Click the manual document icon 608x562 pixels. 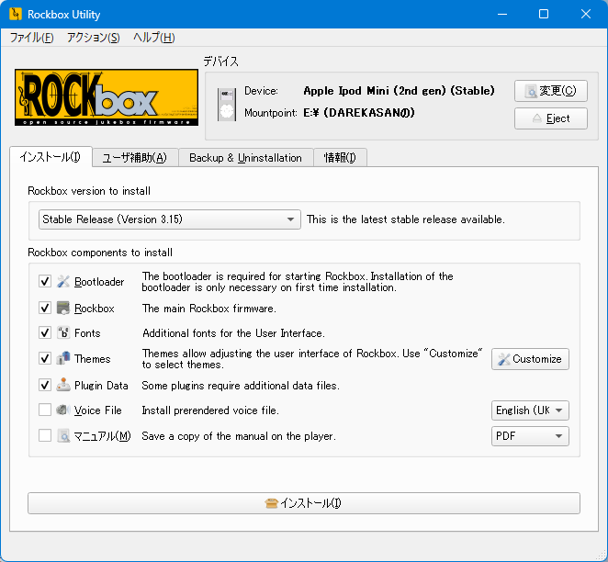pos(63,436)
